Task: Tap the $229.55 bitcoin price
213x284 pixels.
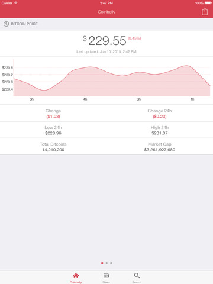Action: [105, 40]
